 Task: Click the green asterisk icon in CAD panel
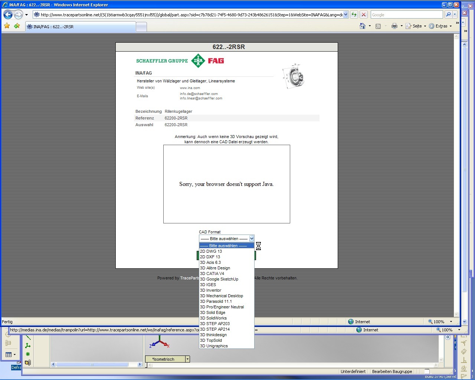(28, 354)
